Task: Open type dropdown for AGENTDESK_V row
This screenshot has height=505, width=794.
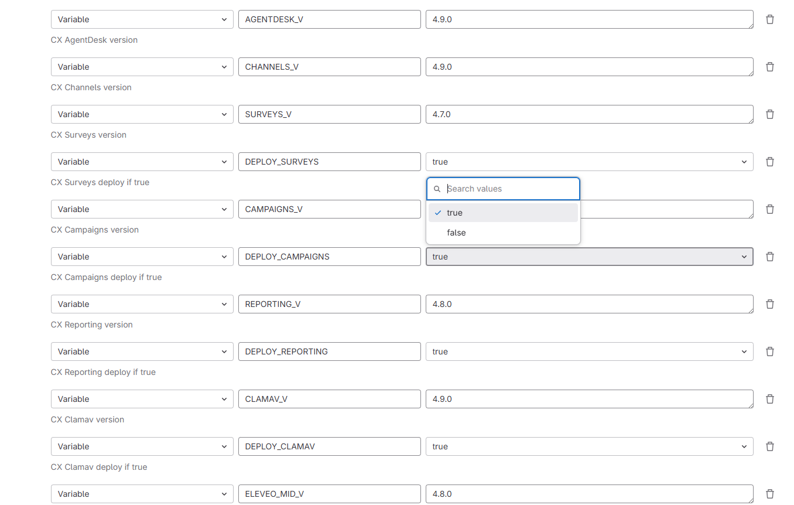Action: point(142,19)
